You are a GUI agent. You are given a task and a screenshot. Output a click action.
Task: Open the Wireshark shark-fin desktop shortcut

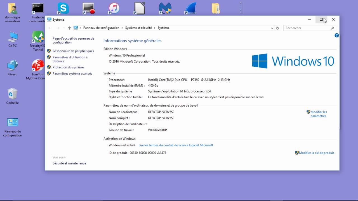[x=190, y=9]
